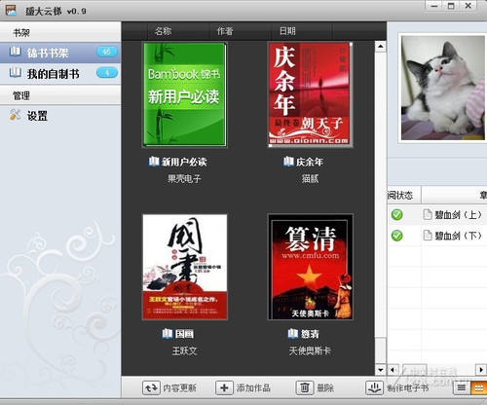Sort by 日期 column header
This screenshot has height=405, width=487.
[287, 31]
